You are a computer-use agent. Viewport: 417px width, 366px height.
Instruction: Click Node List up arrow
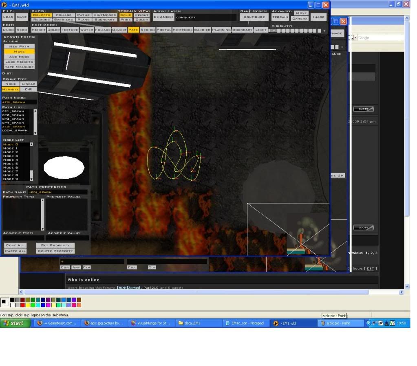(31, 144)
